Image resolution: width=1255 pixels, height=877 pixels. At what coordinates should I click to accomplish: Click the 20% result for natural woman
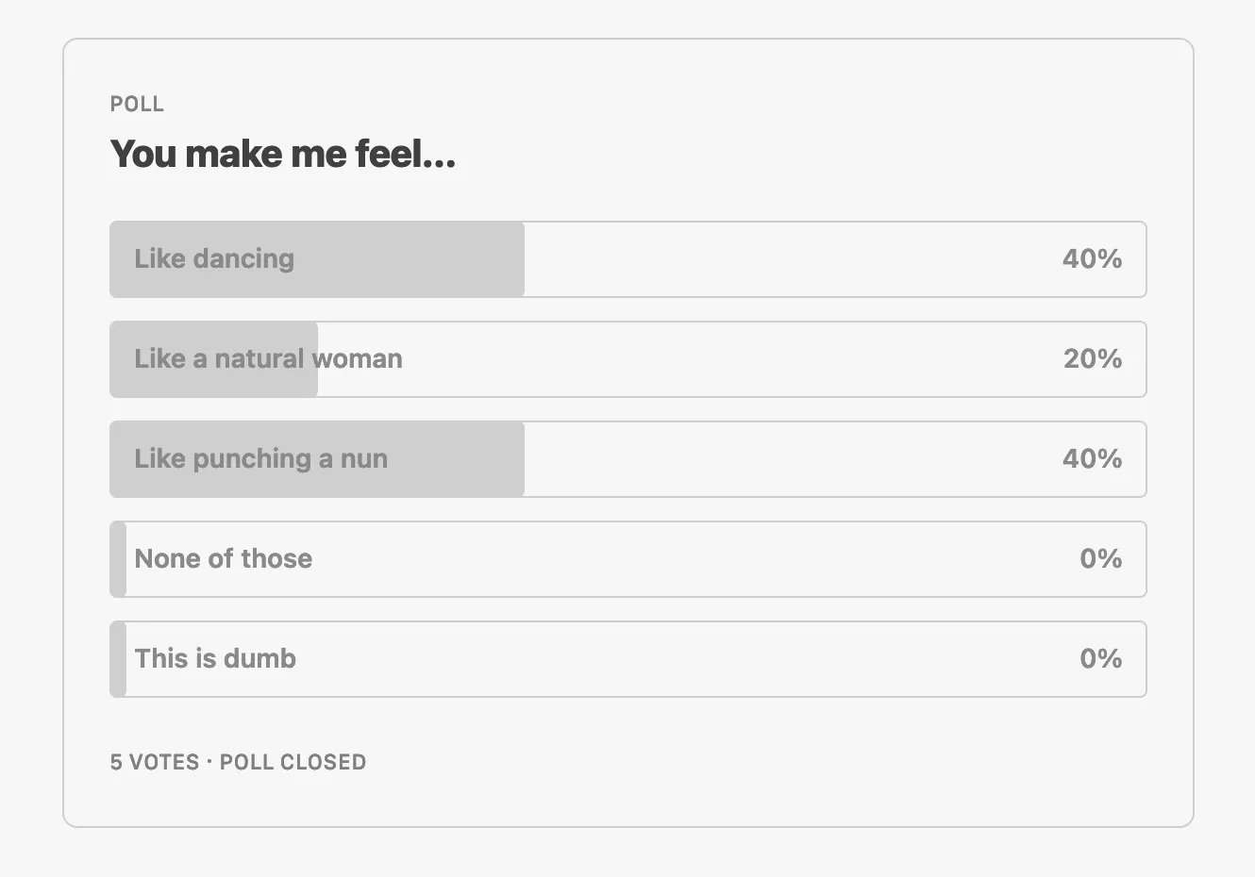tap(1093, 359)
